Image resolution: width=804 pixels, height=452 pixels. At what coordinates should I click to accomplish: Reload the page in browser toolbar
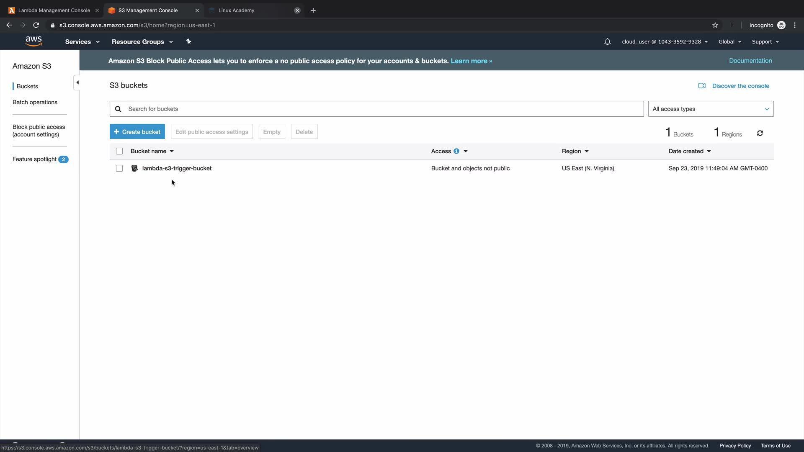[x=36, y=25]
